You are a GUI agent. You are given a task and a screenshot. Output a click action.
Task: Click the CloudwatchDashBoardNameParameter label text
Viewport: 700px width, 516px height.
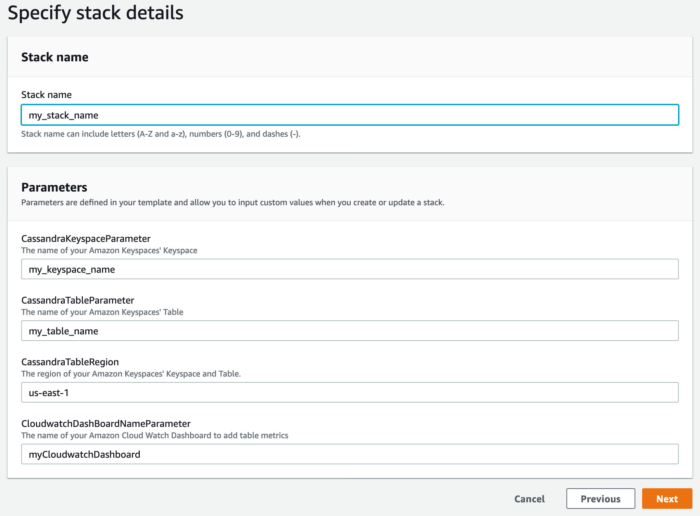(106, 423)
